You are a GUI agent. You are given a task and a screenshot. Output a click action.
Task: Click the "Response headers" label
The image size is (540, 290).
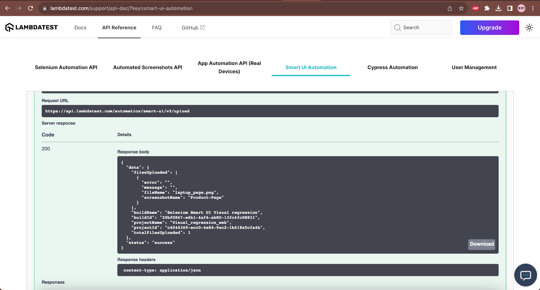[136, 260]
